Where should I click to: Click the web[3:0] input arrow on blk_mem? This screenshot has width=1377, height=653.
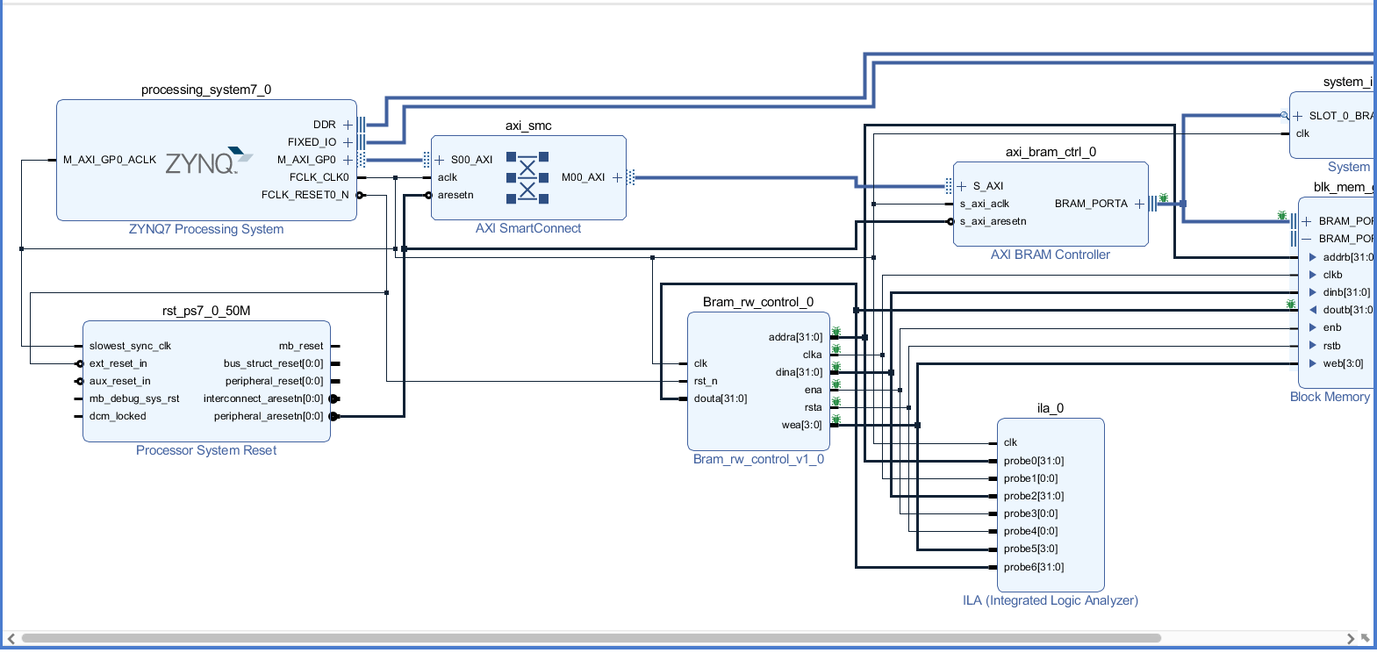(1313, 362)
